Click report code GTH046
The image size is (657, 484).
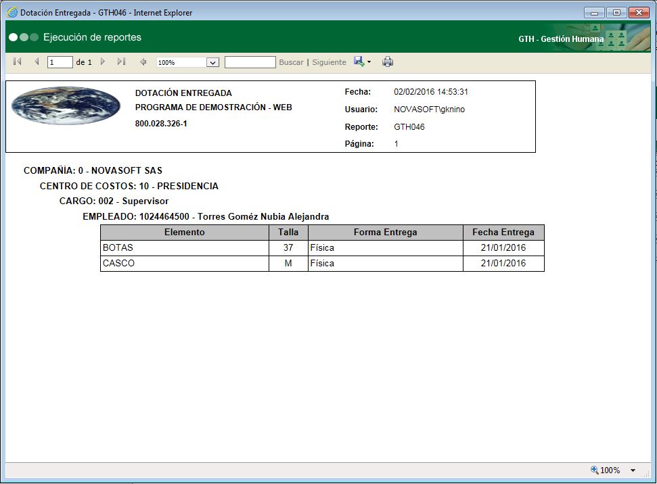tap(409, 127)
